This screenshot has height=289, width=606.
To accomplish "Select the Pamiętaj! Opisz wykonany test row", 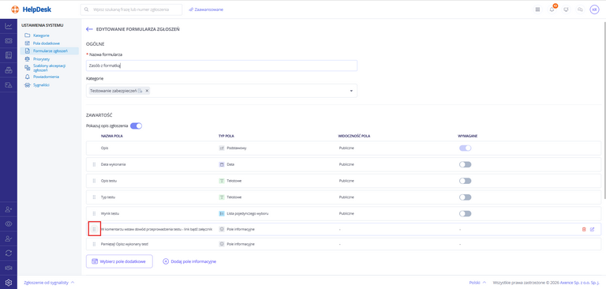I will click(x=343, y=244).
